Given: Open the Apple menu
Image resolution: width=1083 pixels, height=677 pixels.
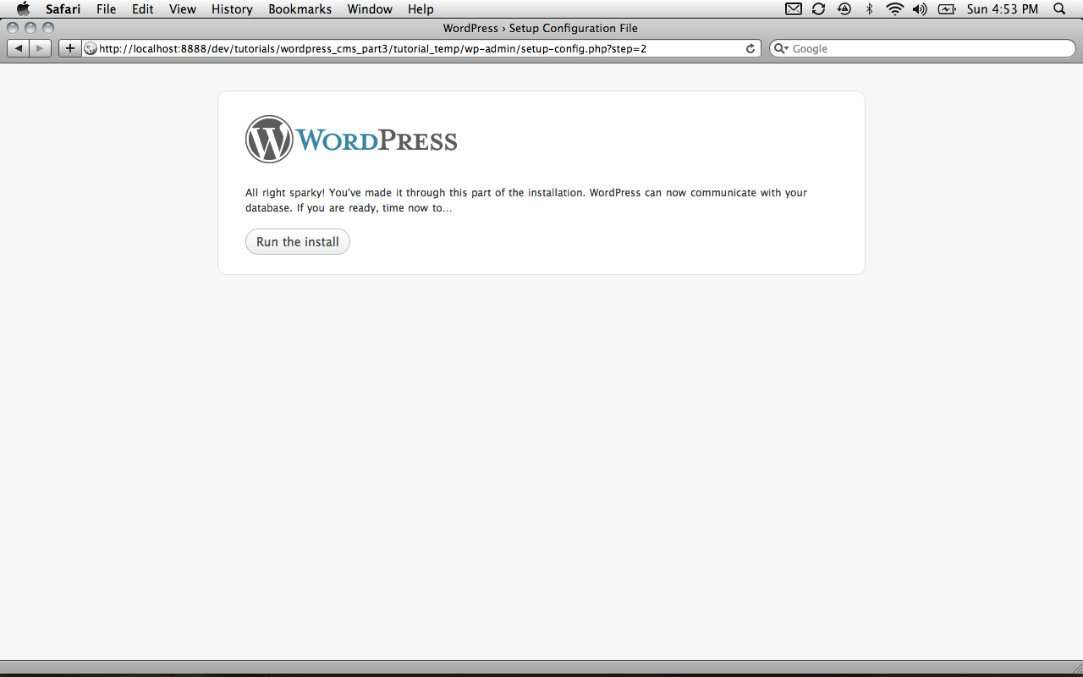Looking at the screenshot, I should pyautogui.click(x=23, y=9).
